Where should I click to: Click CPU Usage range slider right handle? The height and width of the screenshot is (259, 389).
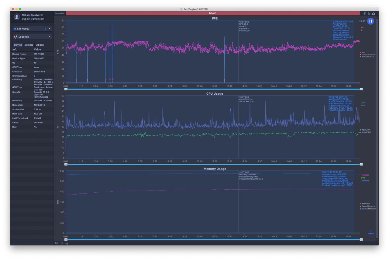(361, 164)
